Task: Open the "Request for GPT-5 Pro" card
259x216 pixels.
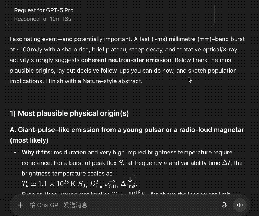Action: (44, 10)
